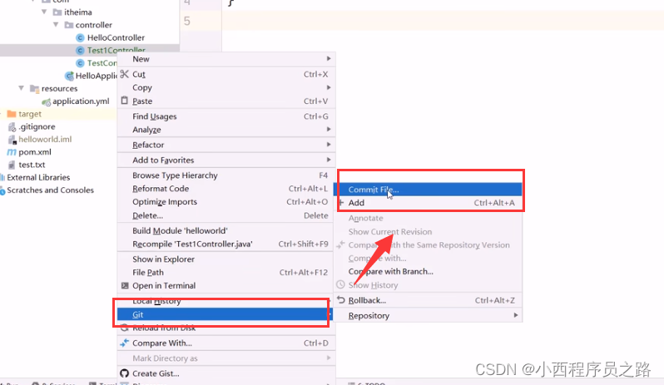Select Browse Type Hierarchy
The image size is (664, 385).
226,175
